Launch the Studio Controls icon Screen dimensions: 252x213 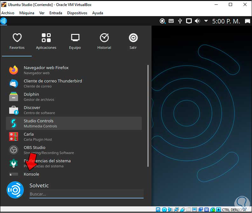pos(14,123)
